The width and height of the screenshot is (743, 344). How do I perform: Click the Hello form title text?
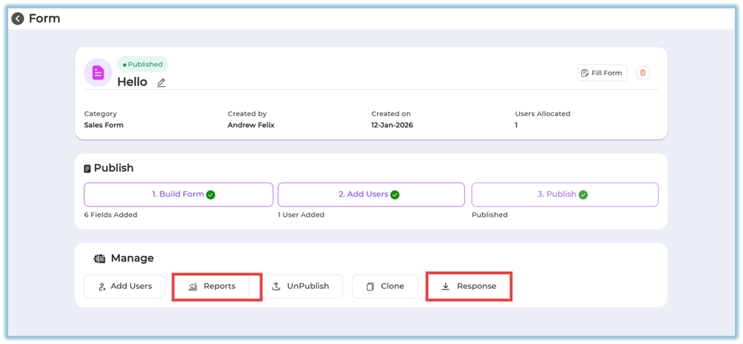[132, 82]
